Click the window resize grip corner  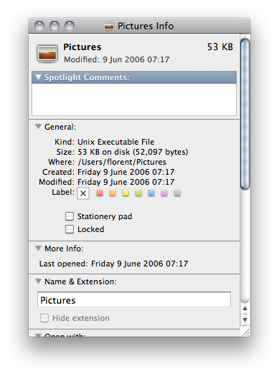[x=245, y=332]
